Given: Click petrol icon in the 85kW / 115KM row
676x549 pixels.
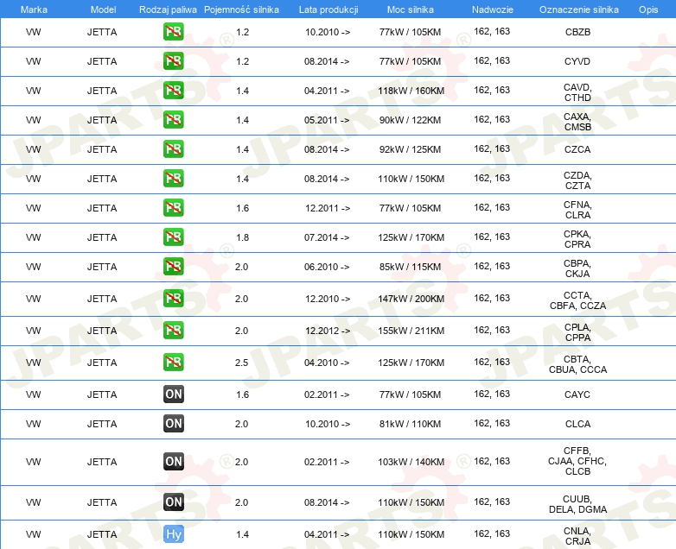Looking at the screenshot, I should coord(173,266).
